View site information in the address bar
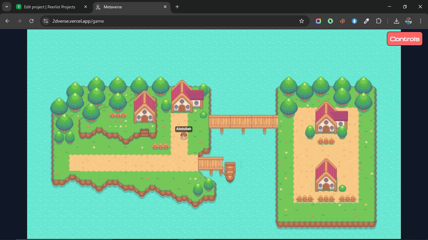 46,21
